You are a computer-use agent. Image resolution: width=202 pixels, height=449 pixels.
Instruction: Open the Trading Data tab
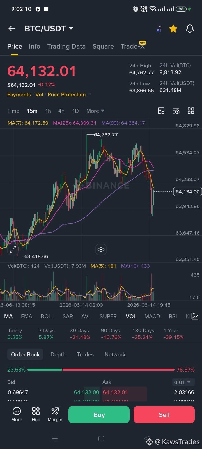point(66,47)
